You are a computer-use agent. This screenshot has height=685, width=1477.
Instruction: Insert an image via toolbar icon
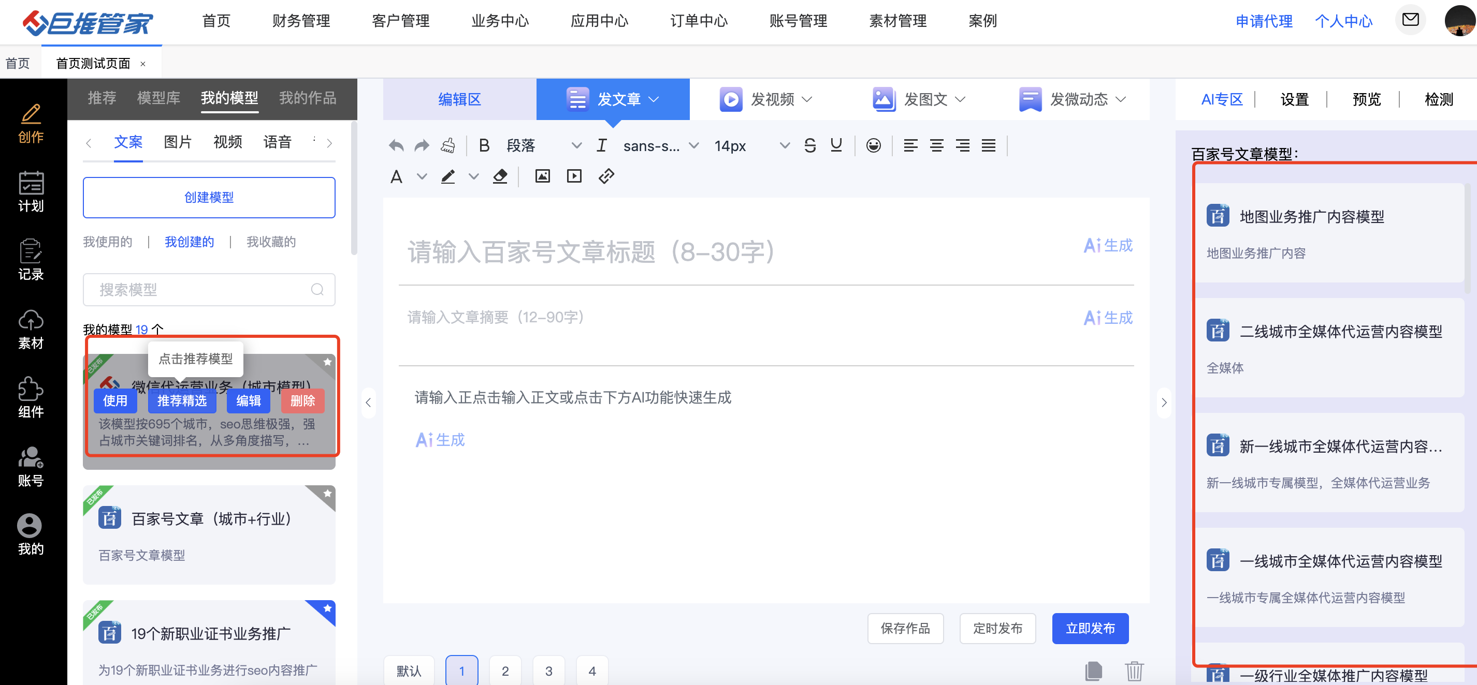542,176
